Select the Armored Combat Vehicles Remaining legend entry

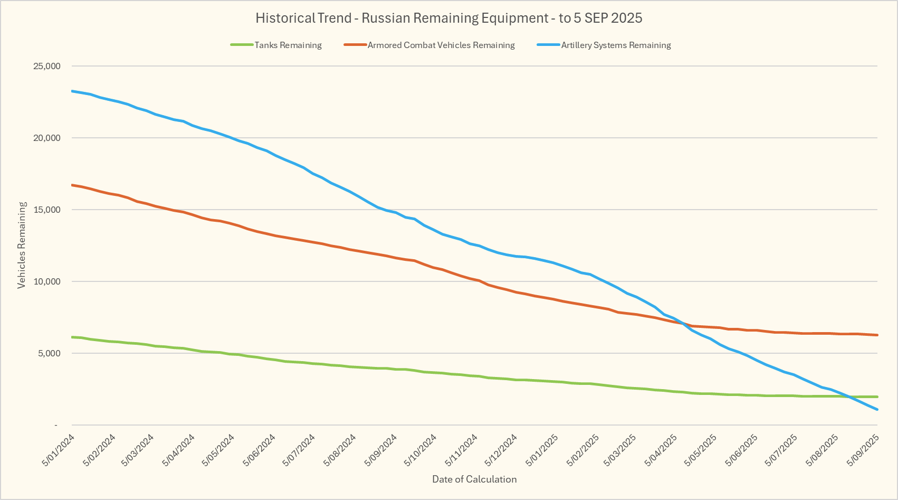[441, 45]
